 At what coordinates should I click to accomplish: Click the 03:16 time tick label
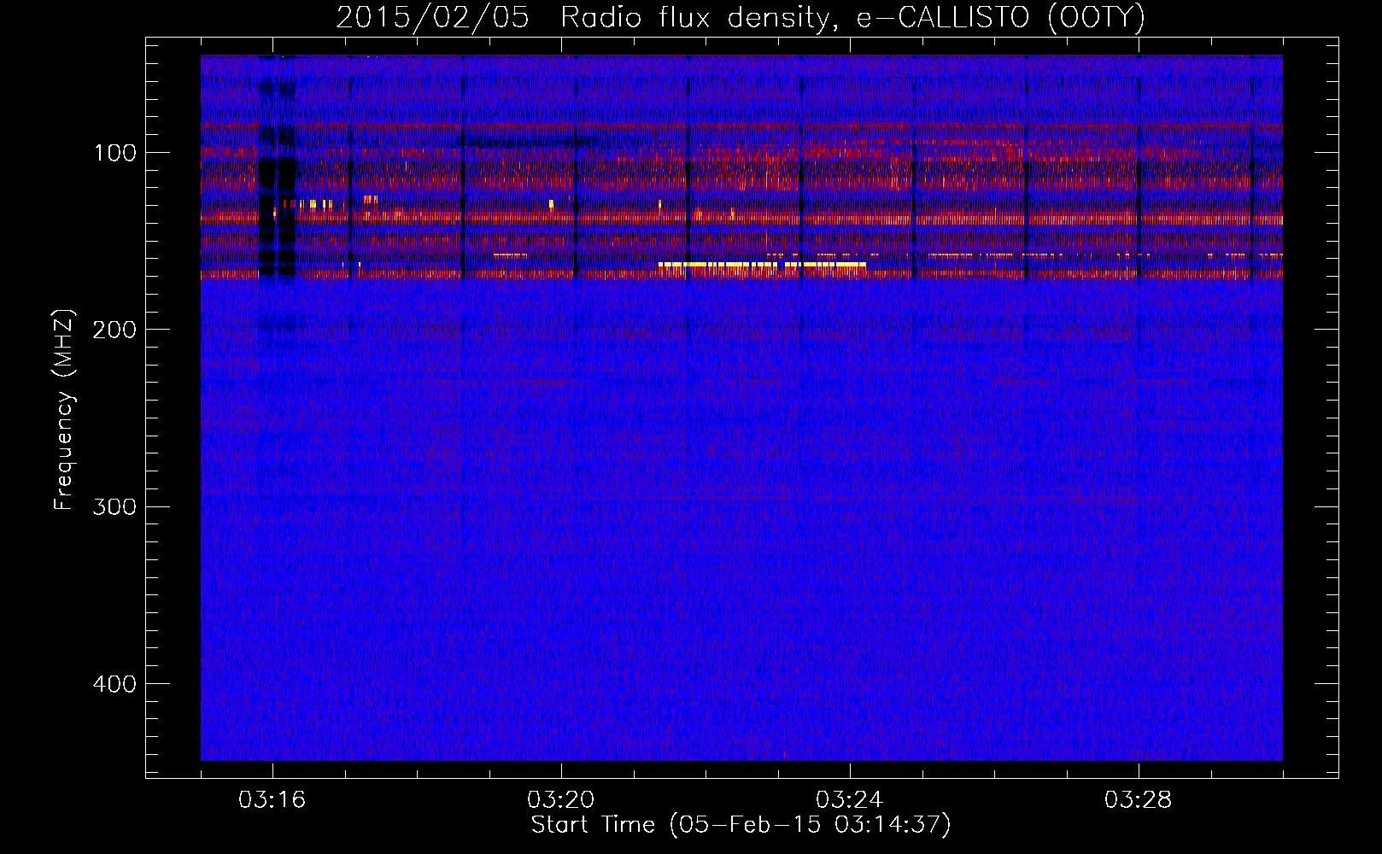(x=272, y=800)
